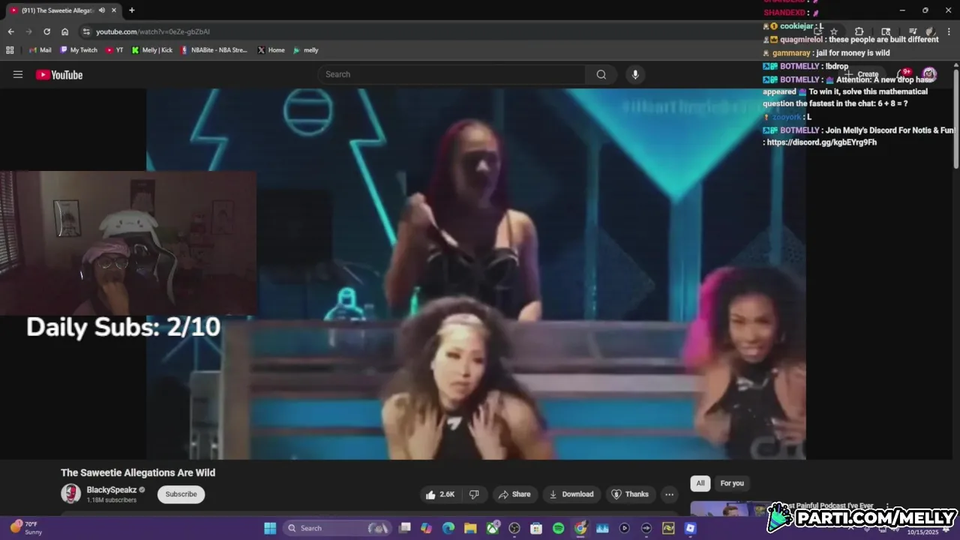Click the Windows taskbar Search box
Image resolution: width=960 pixels, height=540 pixels.
pos(336,528)
